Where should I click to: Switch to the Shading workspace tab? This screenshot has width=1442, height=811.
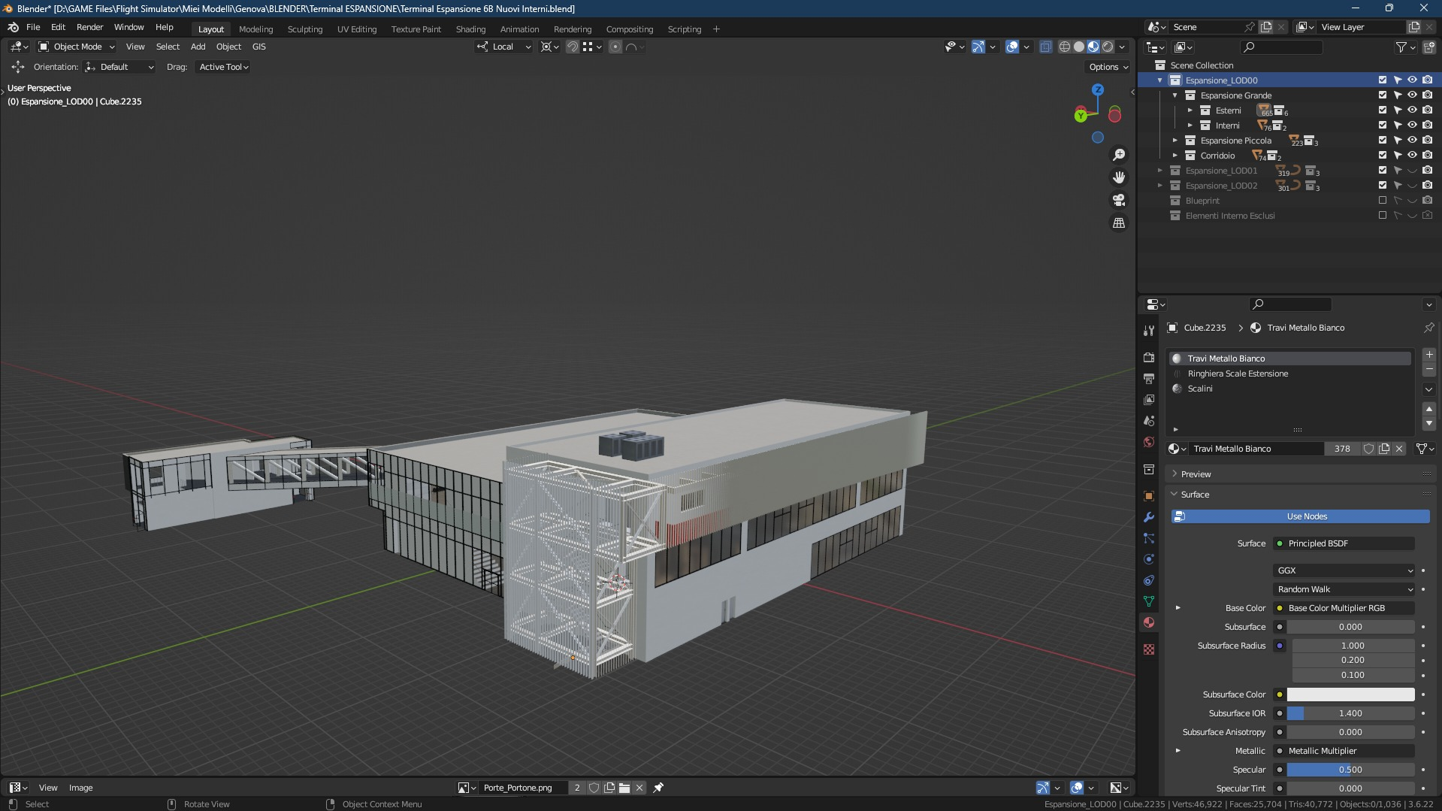click(x=470, y=29)
